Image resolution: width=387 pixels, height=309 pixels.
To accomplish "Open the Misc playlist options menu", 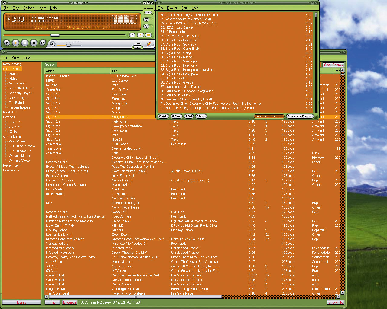I will point(201,116).
